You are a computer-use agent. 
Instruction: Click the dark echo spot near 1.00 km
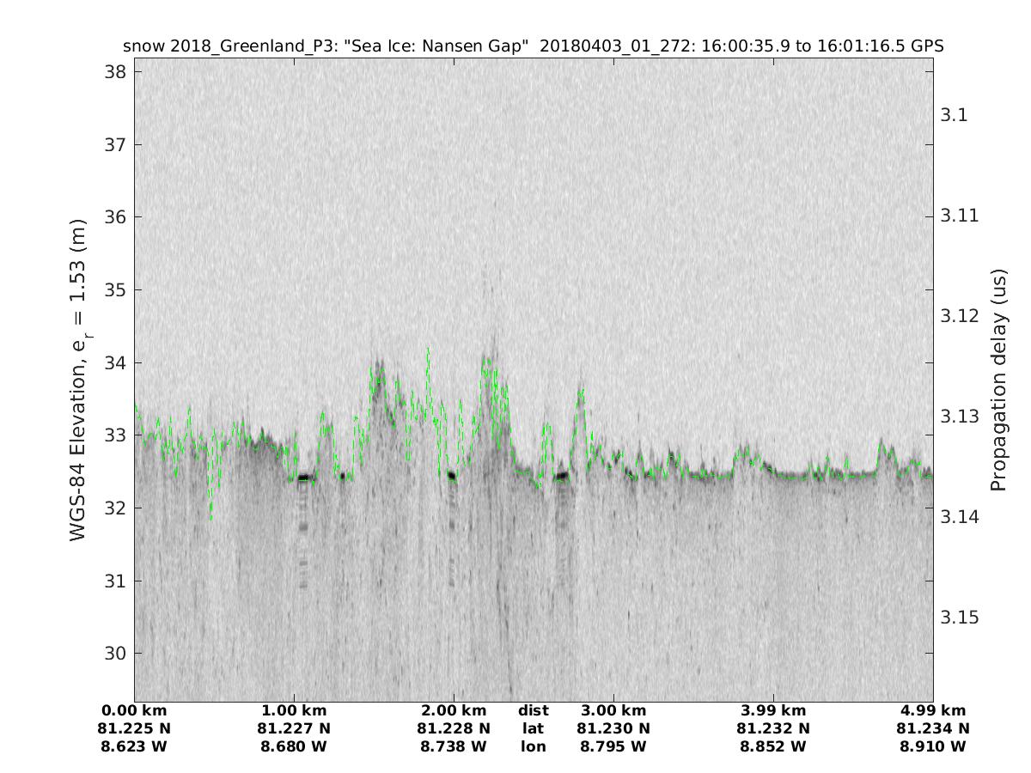coord(303,477)
